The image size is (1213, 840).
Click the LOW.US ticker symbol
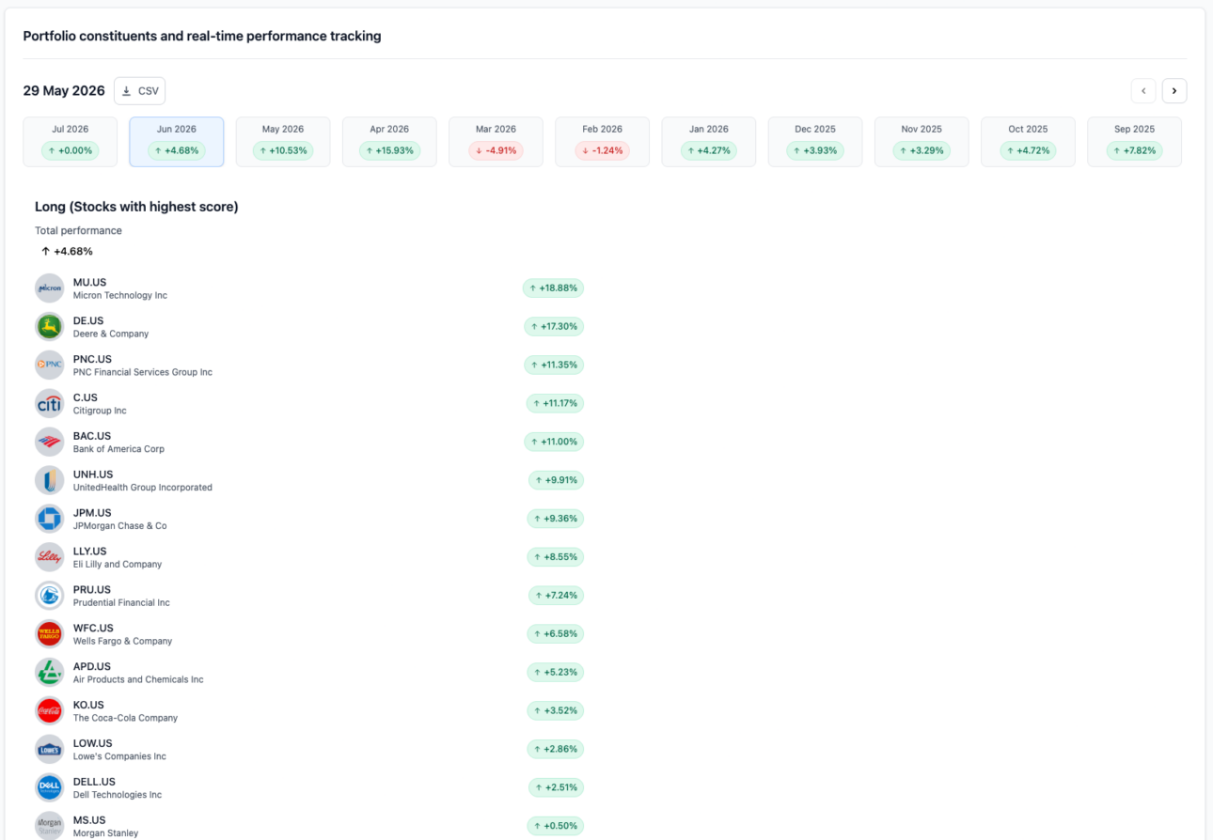[92, 743]
